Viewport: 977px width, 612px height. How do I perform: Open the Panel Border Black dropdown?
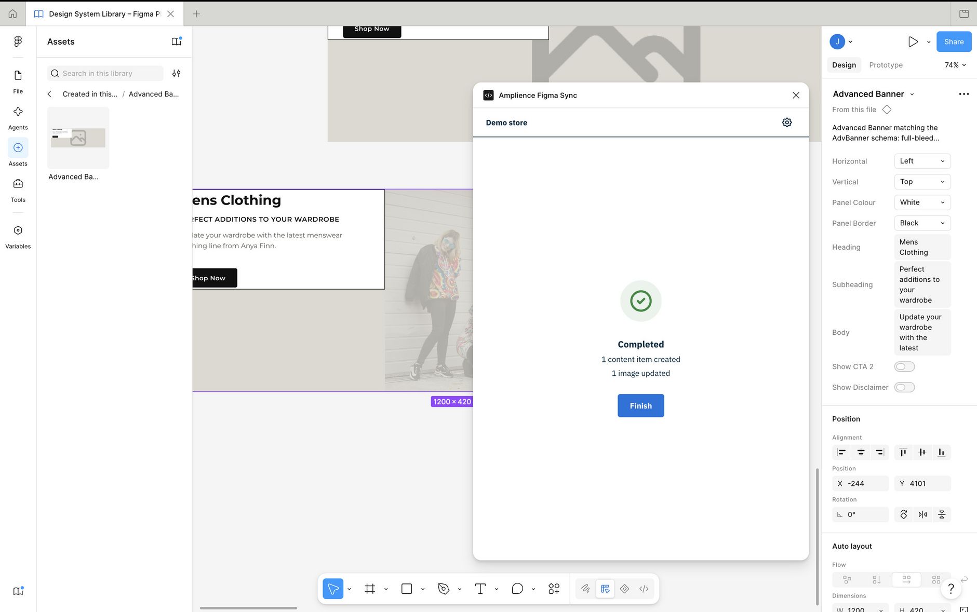(x=922, y=223)
